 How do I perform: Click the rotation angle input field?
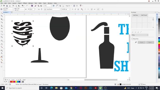pos(32,9)
